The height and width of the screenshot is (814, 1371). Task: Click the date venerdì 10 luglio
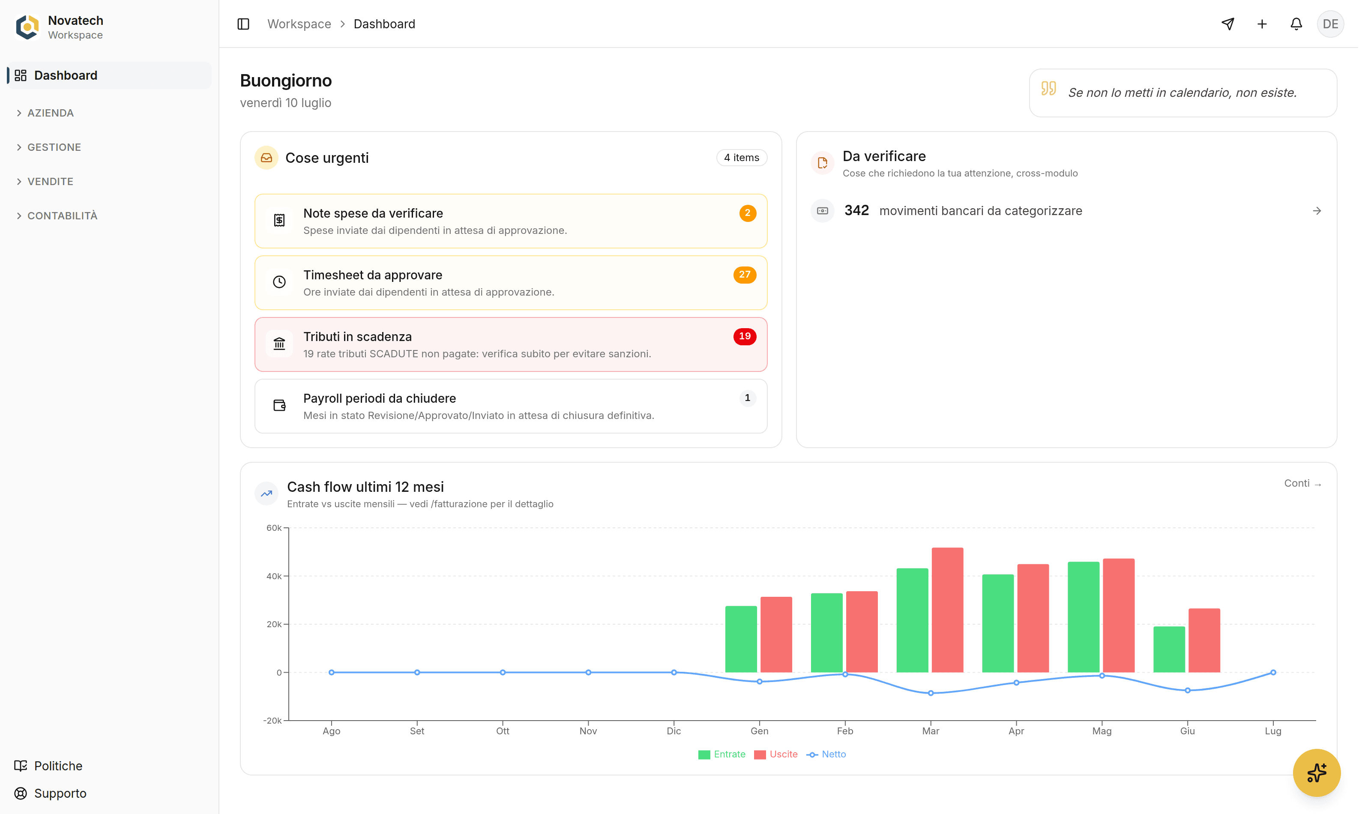click(x=286, y=103)
